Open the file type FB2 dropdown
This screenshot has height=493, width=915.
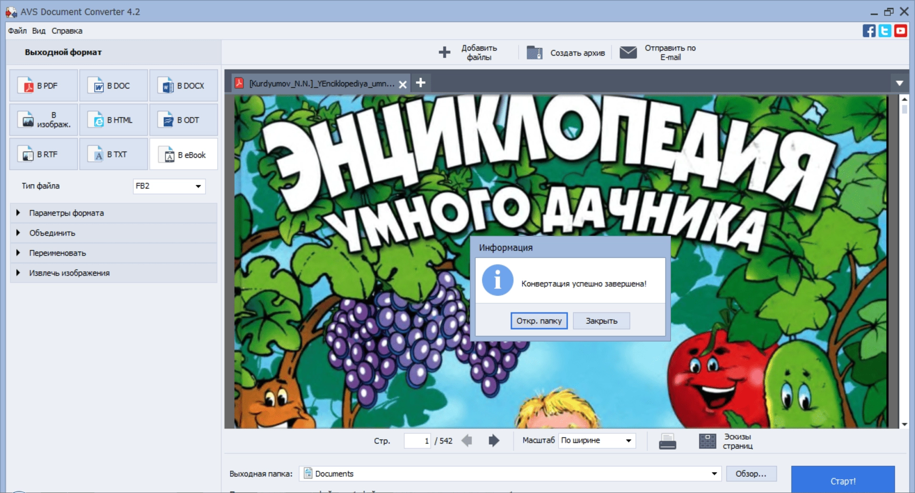(169, 186)
